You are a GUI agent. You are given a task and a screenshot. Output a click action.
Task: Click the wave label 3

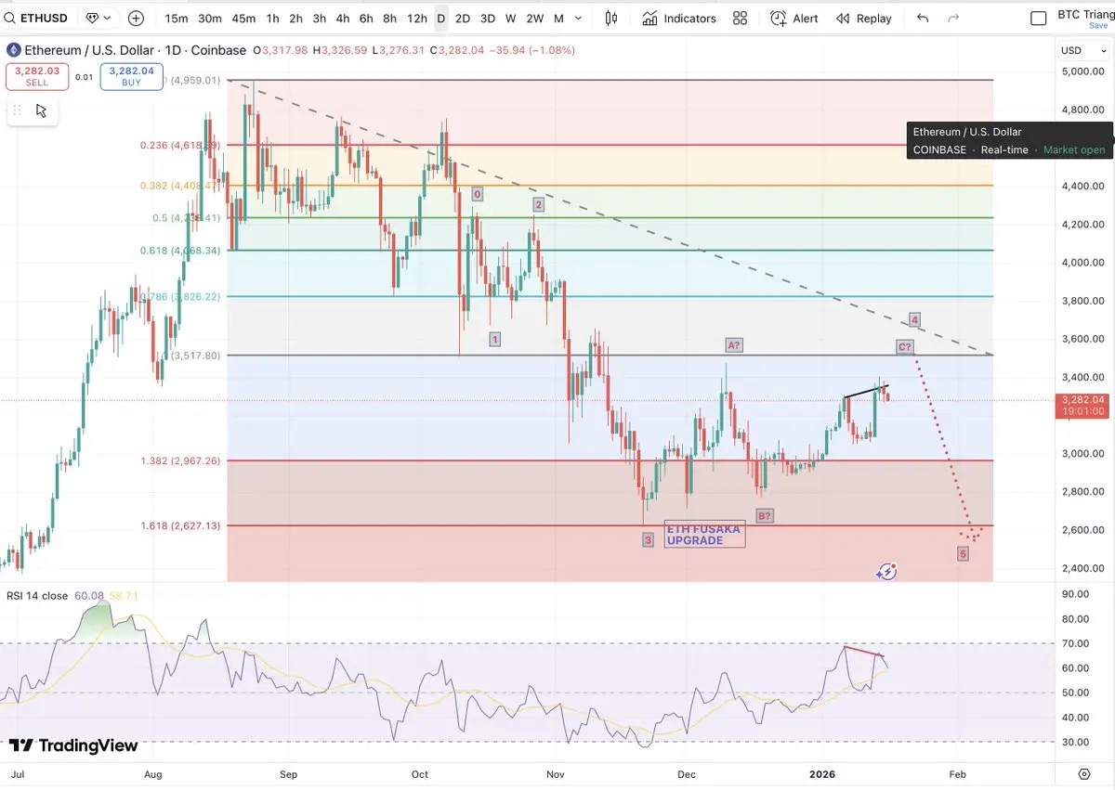[648, 539]
